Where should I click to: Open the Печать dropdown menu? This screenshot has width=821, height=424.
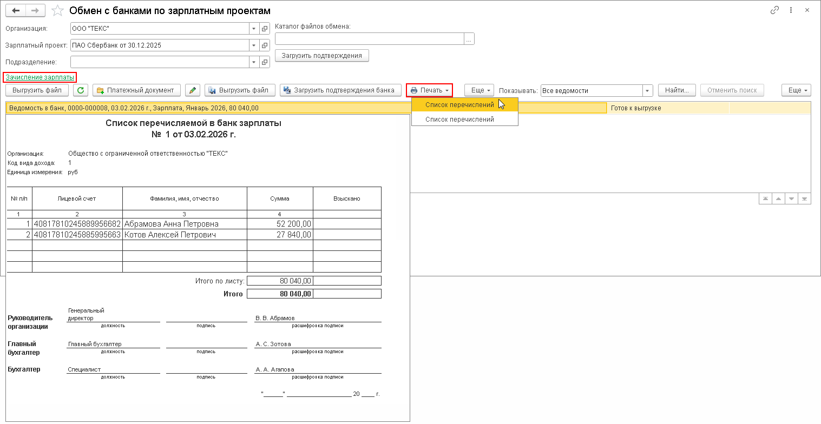coord(429,90)
